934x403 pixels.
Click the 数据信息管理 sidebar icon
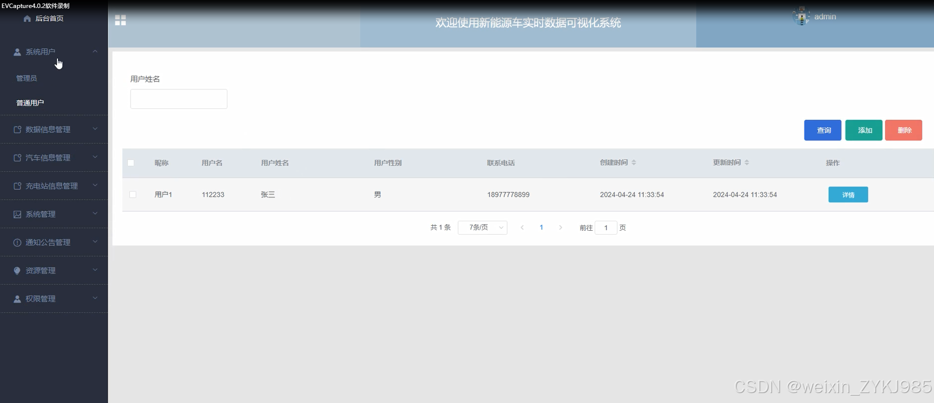17,129
